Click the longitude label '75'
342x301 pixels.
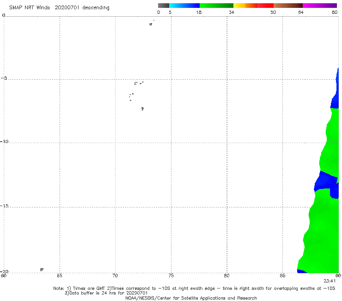[x=171, y=276]
